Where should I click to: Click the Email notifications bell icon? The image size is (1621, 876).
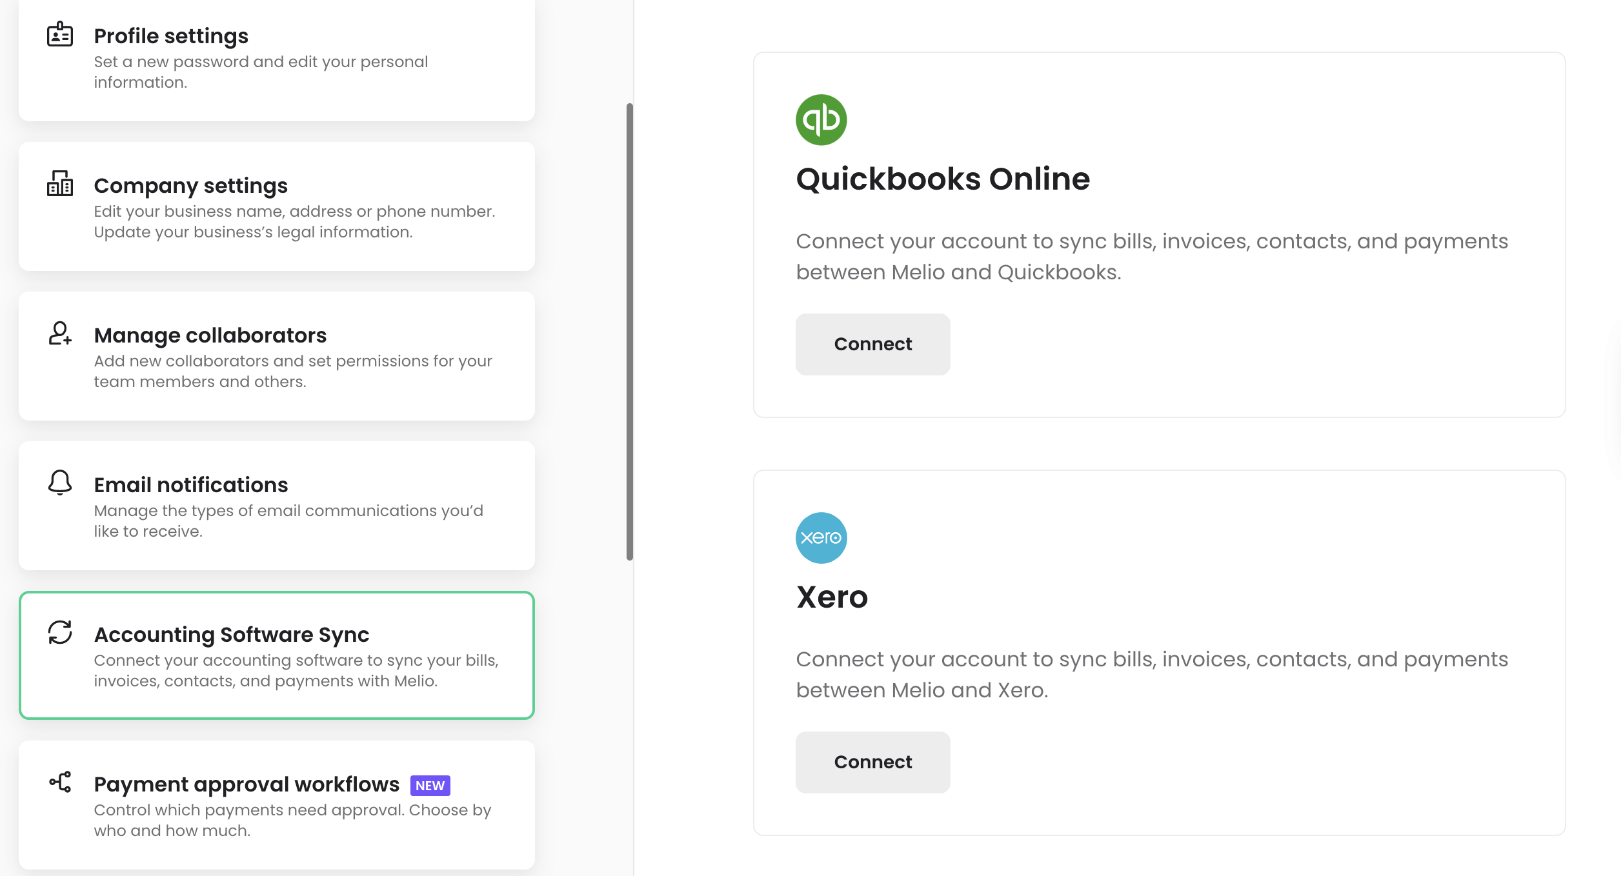[x=60, y=483]
